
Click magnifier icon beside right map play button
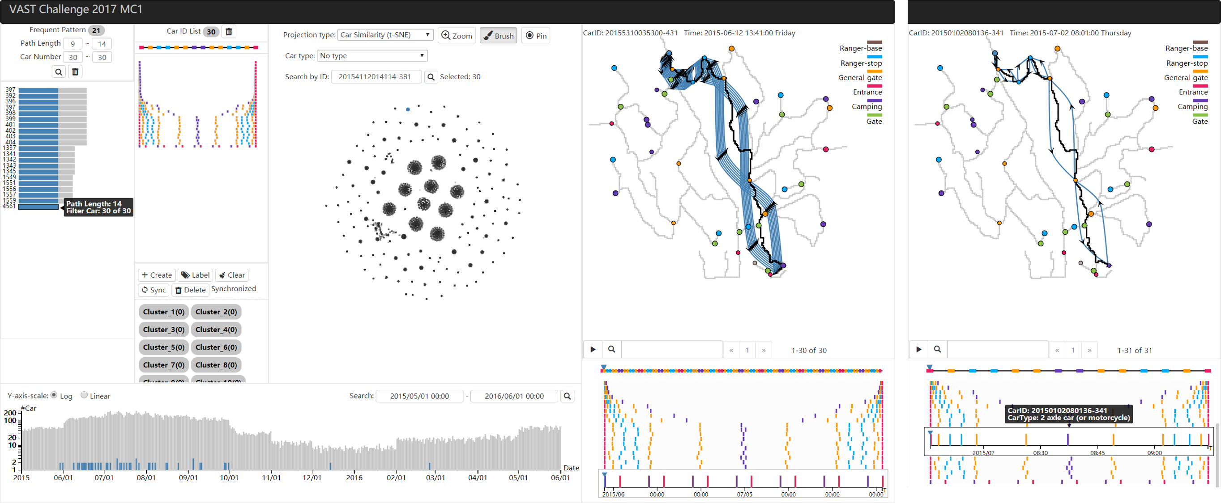(x=937, y=350)
